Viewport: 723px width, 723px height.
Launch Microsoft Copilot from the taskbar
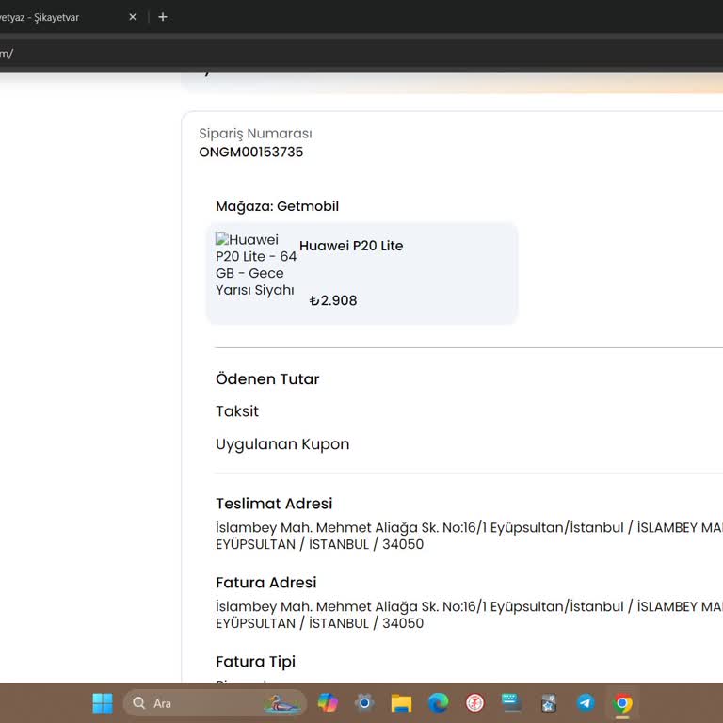coord(328,703)
